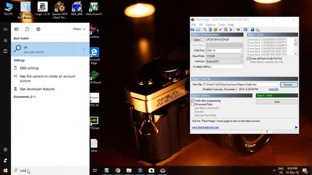Click the heart-shaped icon in Flash Magic toolbar
The height and width of the screenshot is (175, 312).
(x=238, y=30)
